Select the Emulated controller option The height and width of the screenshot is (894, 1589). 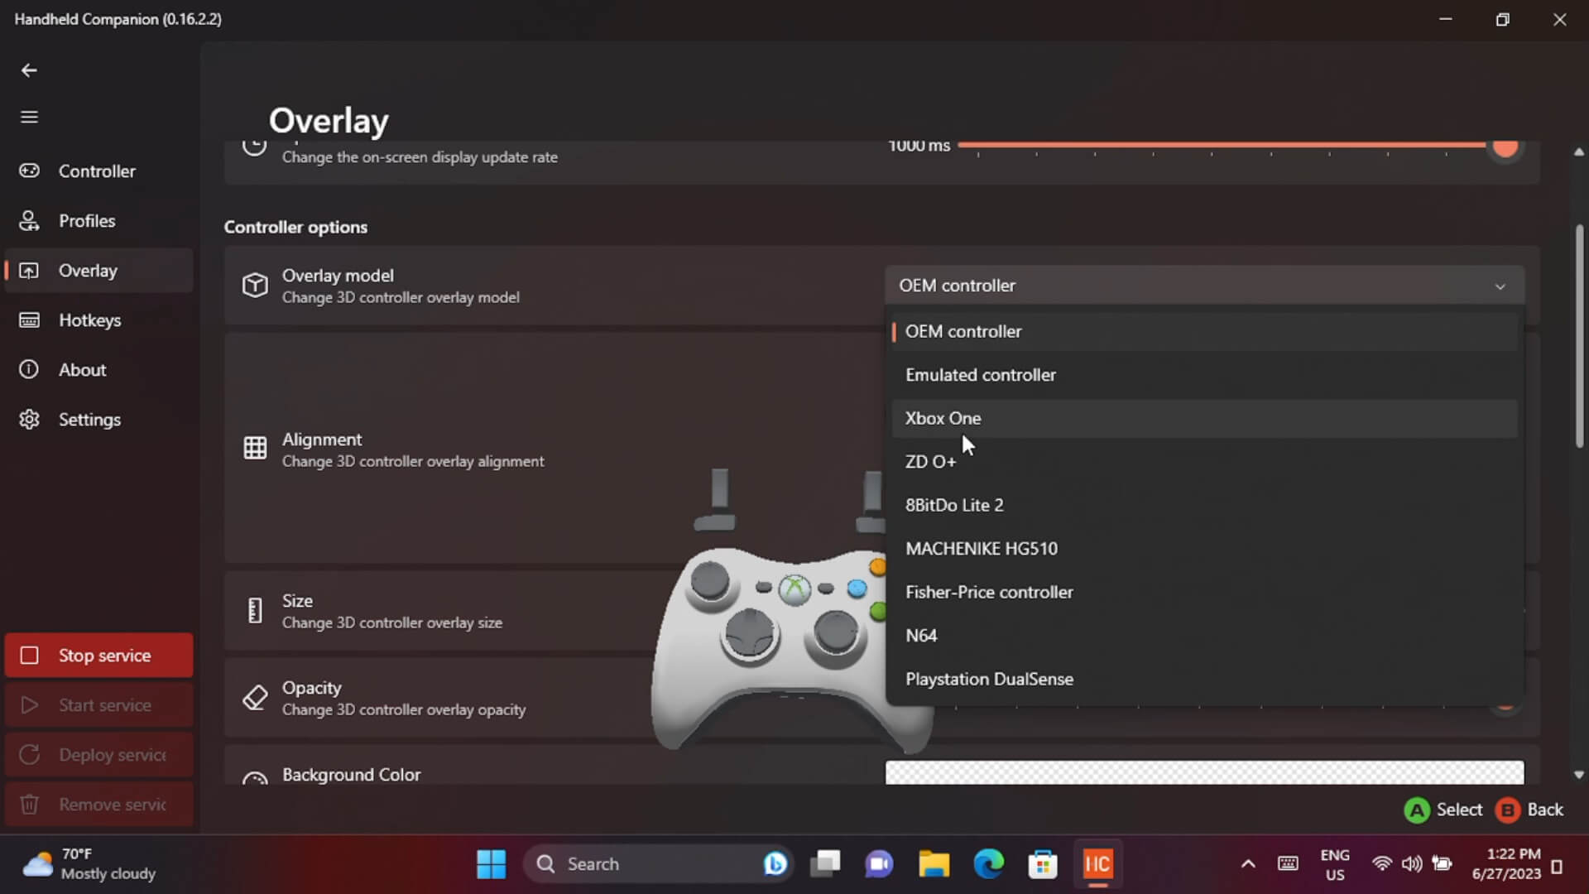point(981,375)
